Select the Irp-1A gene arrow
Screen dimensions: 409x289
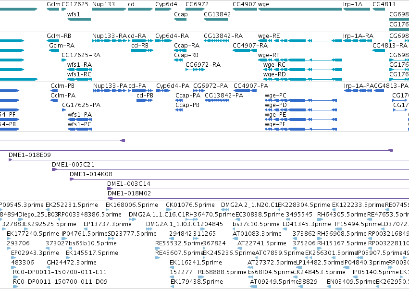coord(356,9)
